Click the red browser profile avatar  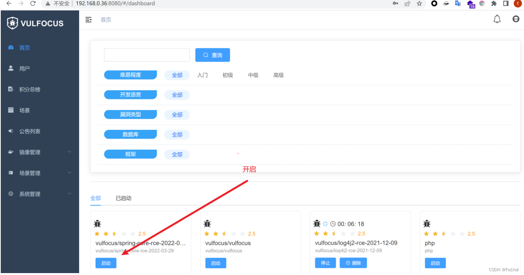[518, 3]
